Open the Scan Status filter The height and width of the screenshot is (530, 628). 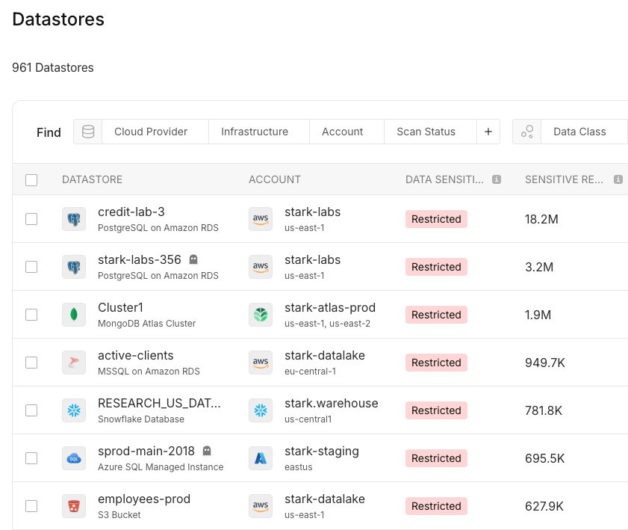pyautogui.click(x=431, y=132)
